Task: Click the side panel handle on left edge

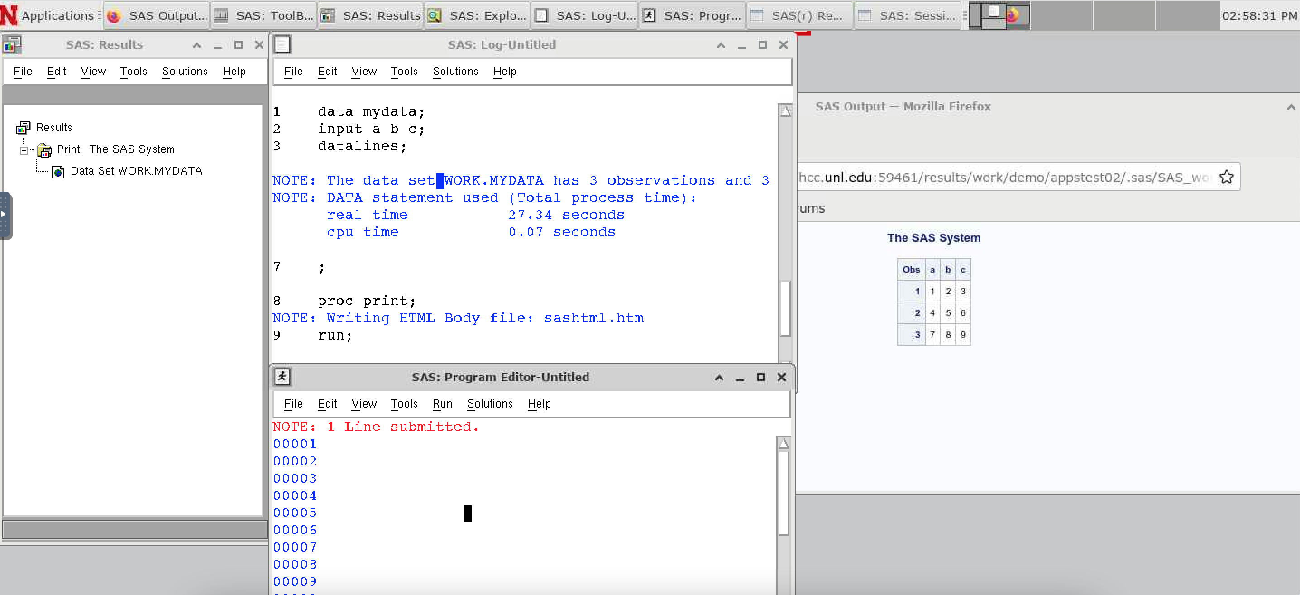Action: 5,215
